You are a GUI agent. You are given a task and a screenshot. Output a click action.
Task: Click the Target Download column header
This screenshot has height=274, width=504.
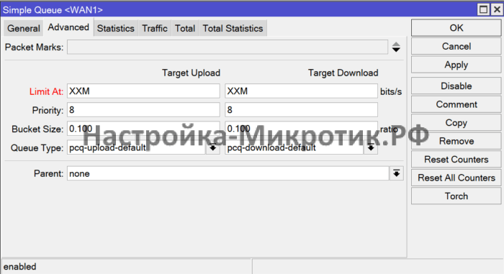tap(343, 73)
